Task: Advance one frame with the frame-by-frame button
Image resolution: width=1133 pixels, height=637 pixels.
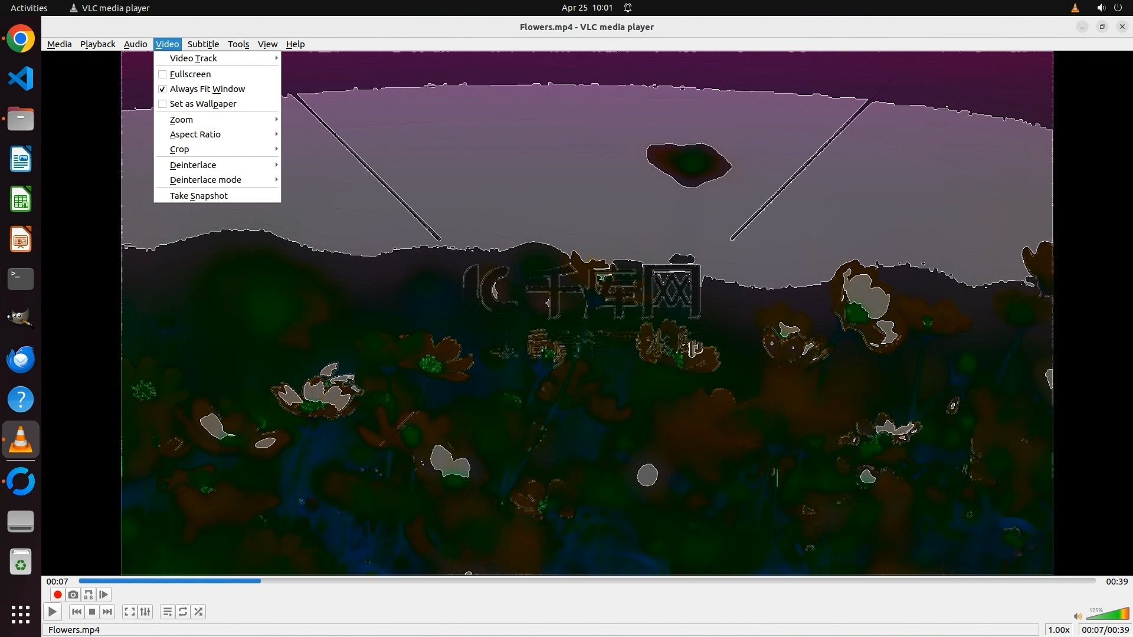Action: pyautogui.click(x=104, y=595)
